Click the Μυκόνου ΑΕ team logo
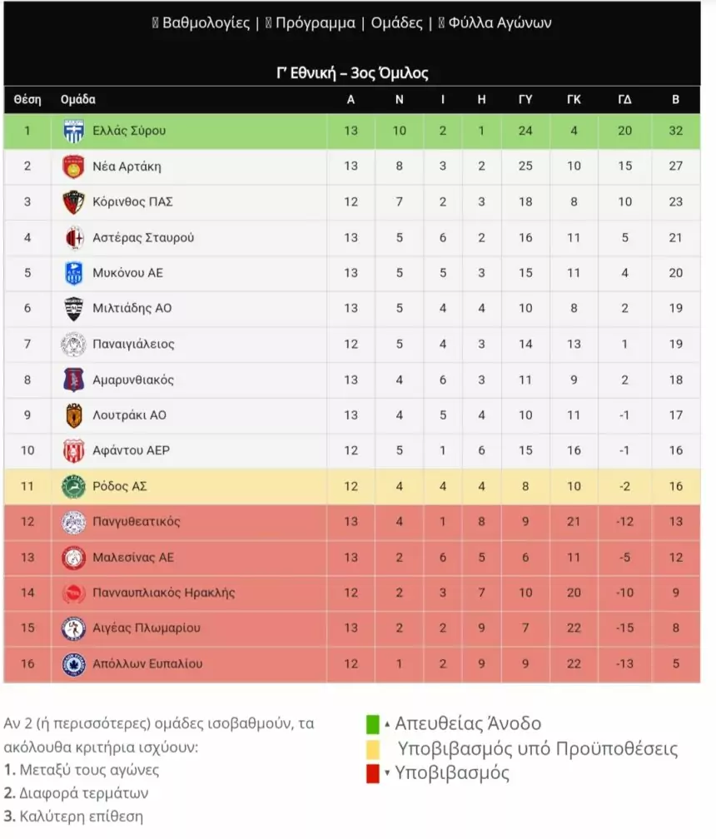716x839 pixels. coord(74,273)
